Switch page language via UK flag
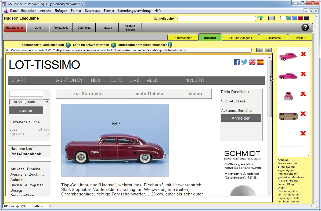 pos(252,62)
